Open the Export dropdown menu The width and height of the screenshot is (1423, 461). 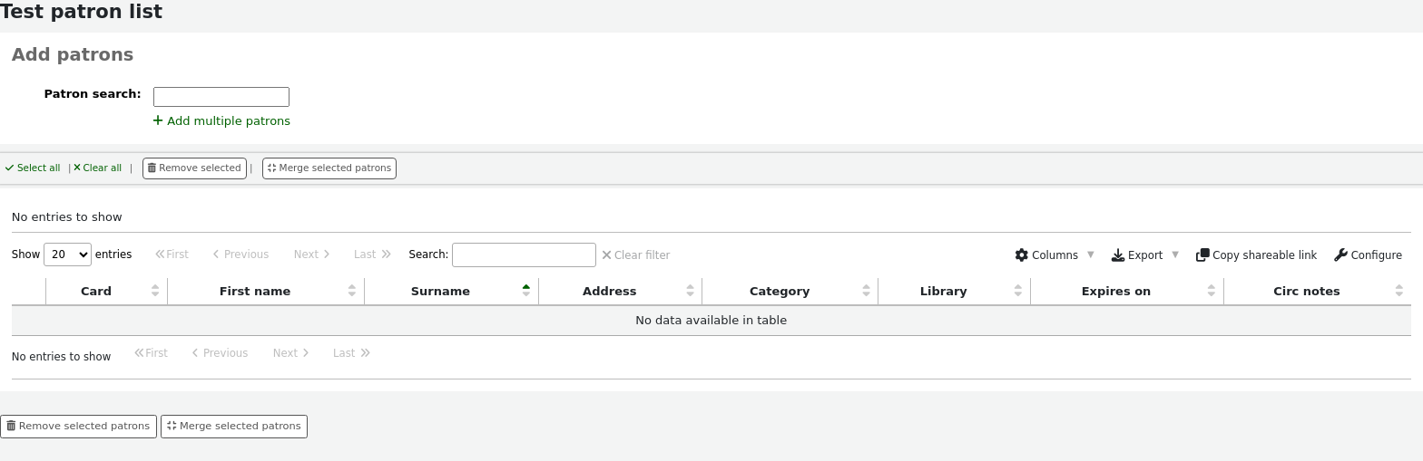(1144, 255)
